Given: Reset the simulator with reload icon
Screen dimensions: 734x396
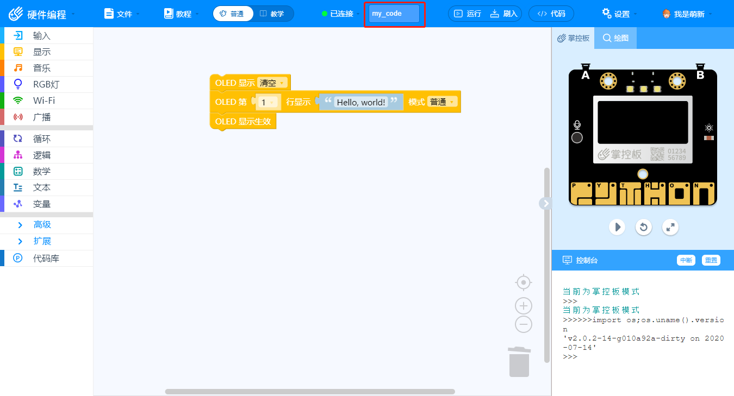Looking at the screenshot, I should [x=644, y=227].
